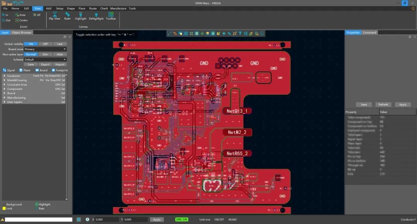Open the Toolbar options in the ribbon
This screenshot has height=224, width=417.
[x=111, y=16]
